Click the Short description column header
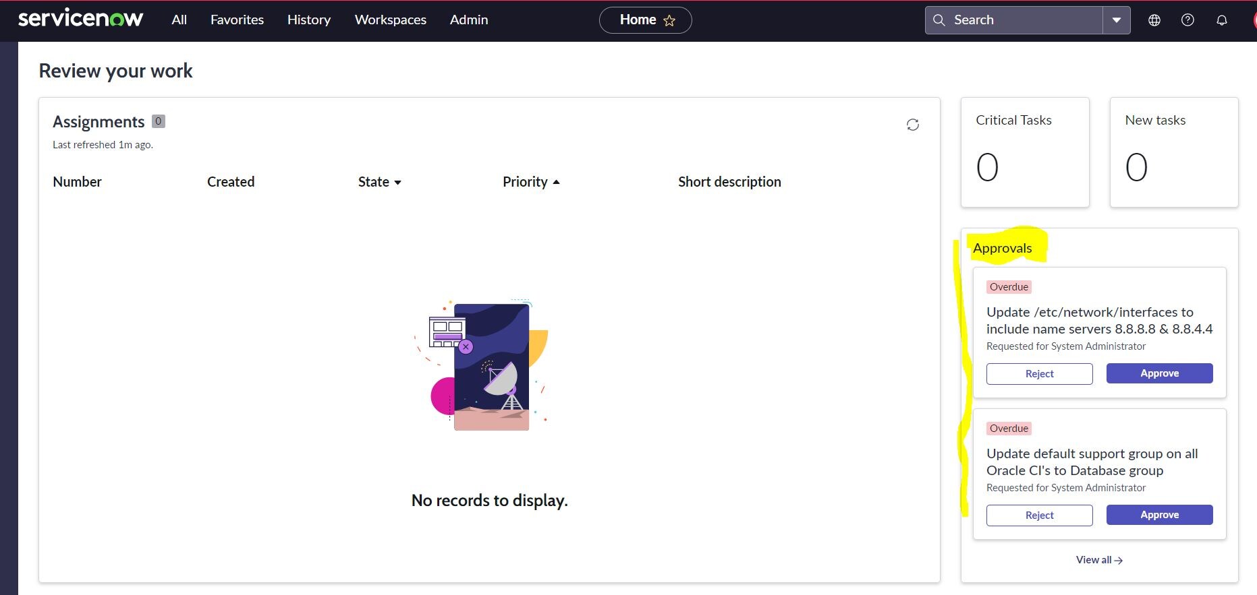Screen dimensions: 1257x595 729,182
